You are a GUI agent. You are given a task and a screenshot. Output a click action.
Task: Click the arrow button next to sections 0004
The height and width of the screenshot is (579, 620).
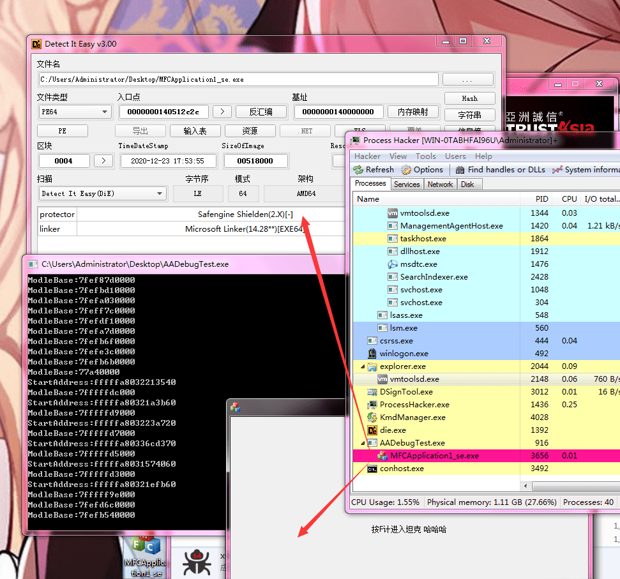pos(103,161)
